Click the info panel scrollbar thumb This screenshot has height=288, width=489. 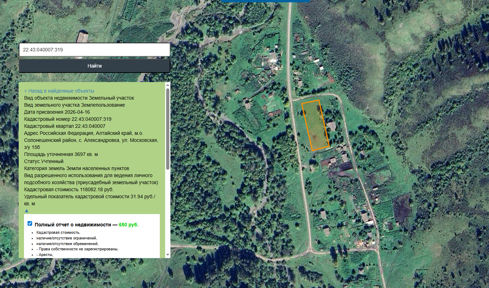tap(168, 129)
